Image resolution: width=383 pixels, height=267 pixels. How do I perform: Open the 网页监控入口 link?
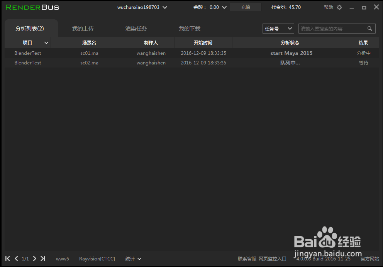pyautogui.click(x=272, y=259)
